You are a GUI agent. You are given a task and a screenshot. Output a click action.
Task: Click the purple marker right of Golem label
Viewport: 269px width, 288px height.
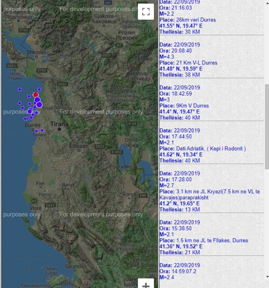42,130
